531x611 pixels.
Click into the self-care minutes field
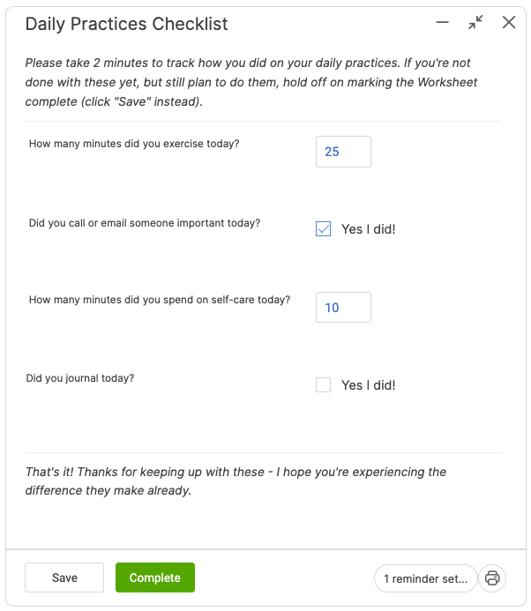(343, 308)
